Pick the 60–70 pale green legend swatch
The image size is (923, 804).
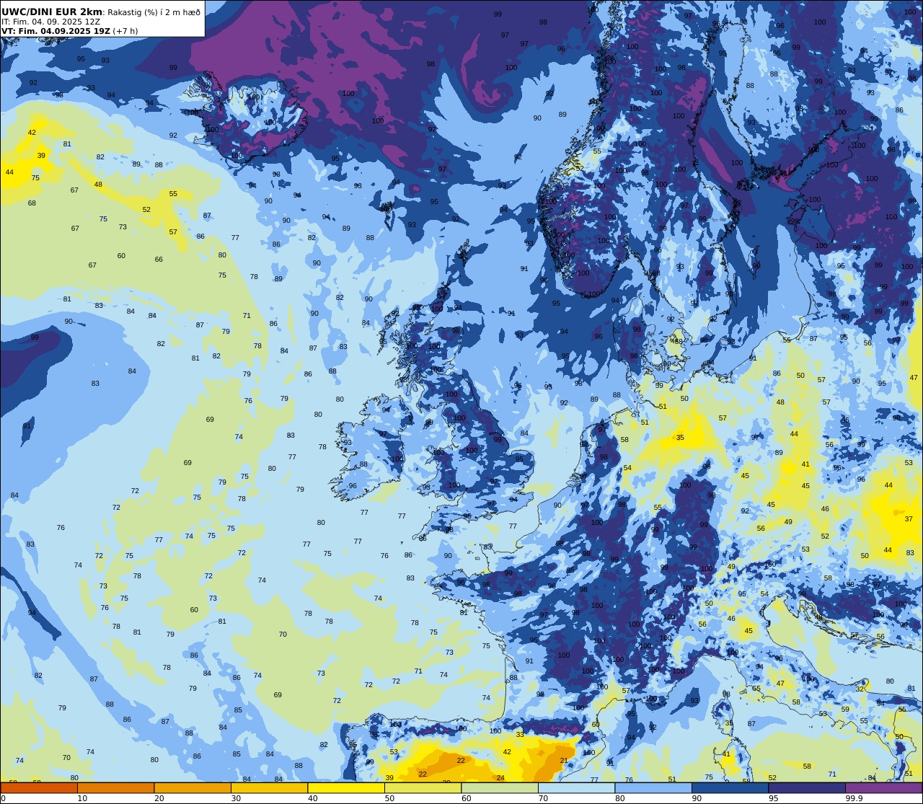tap(500, 787)
